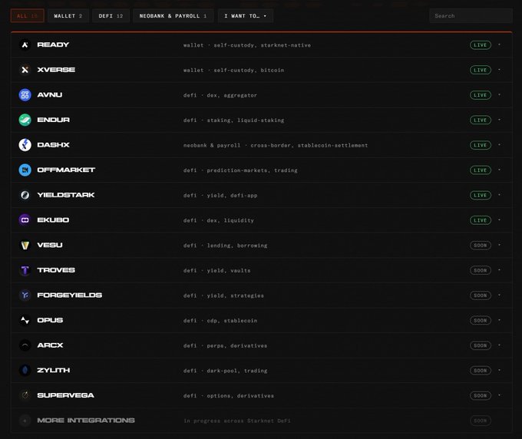Click "defi · perps, derivatives" description
This screenshot has height=439, width=522.
(225, 346)
